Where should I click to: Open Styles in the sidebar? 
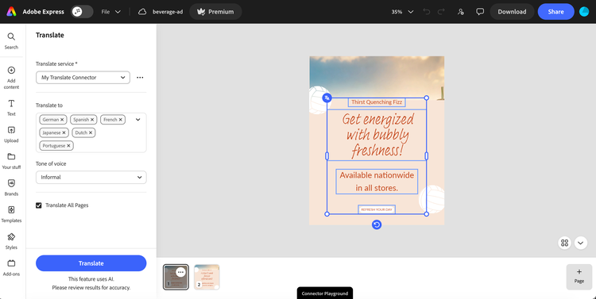(x=11, y=241)
